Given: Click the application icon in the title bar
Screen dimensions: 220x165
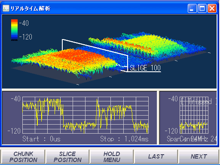Looking at the screenshot, I should click(6, 8).
